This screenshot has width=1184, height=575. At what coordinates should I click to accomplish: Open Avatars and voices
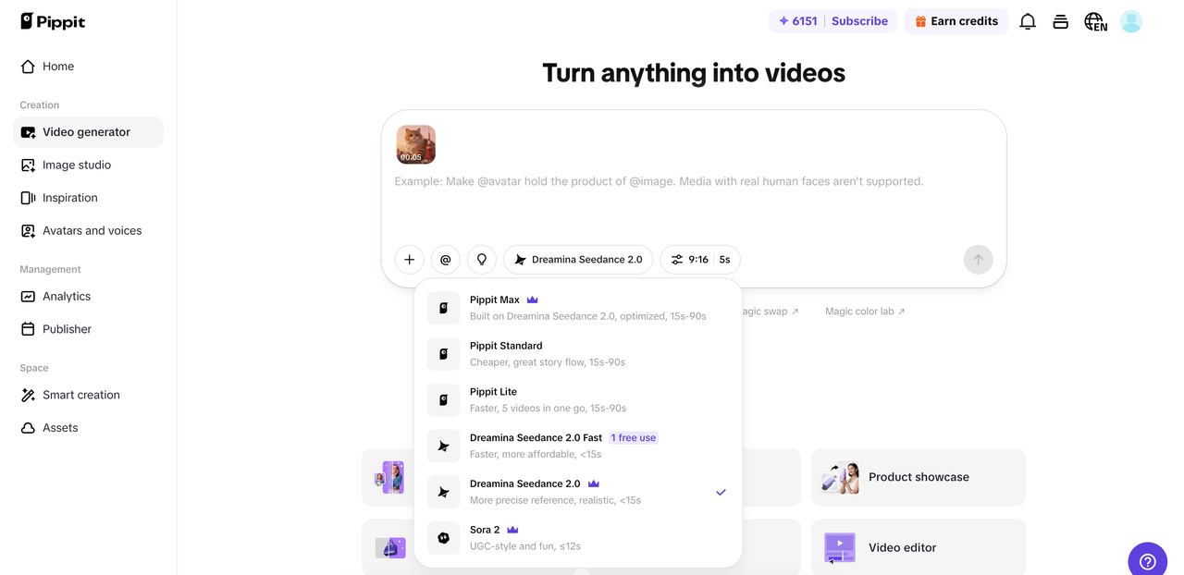pyautogui.click(x=88, y=230)
